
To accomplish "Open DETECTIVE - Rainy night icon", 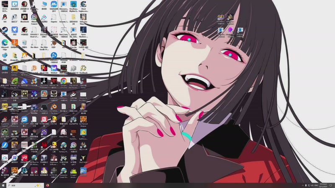I will 15,107.
